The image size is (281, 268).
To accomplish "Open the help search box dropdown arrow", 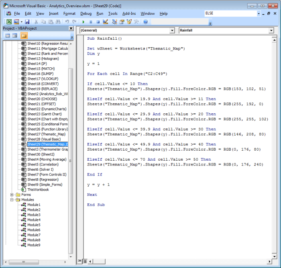I will pos(259,13).
